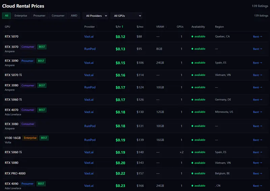Rent the RTX PRO 4000 in Belgium
Image resolution: width=270 pixels, height=191 pixels.
click(x=258, y=173)
